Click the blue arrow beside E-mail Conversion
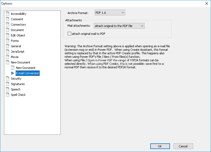The width and height of the screenshot is (211, 152). tap(13, 73)
